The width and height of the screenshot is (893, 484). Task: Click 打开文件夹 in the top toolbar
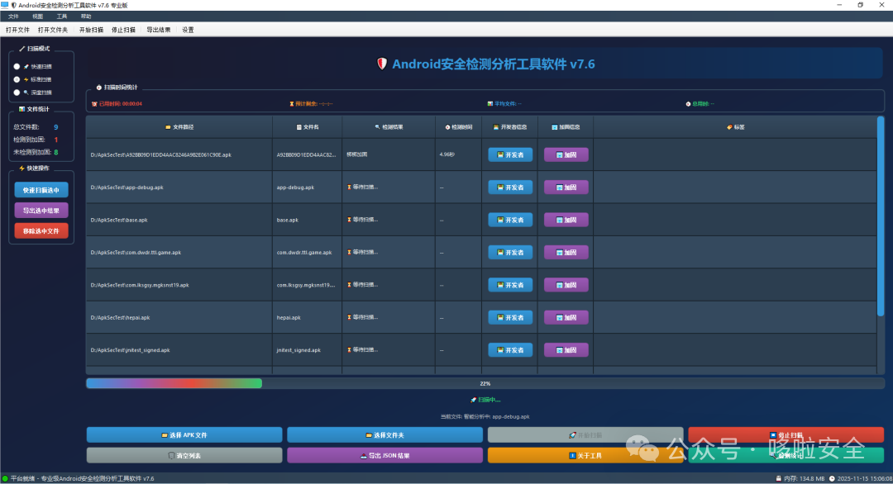53,30
